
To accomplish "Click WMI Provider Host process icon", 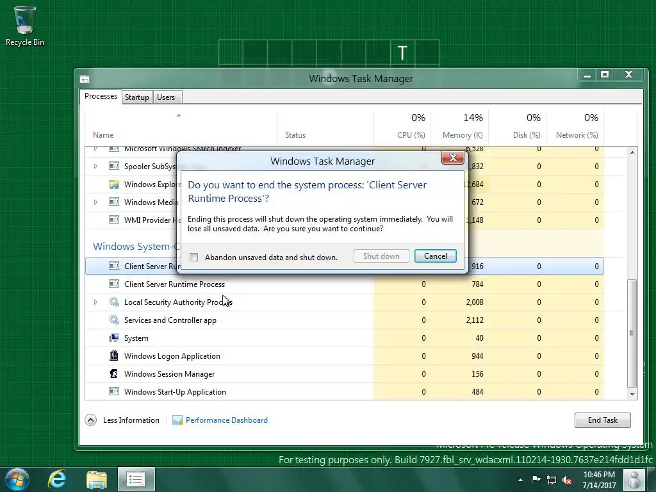I will [x=114, y=220].
